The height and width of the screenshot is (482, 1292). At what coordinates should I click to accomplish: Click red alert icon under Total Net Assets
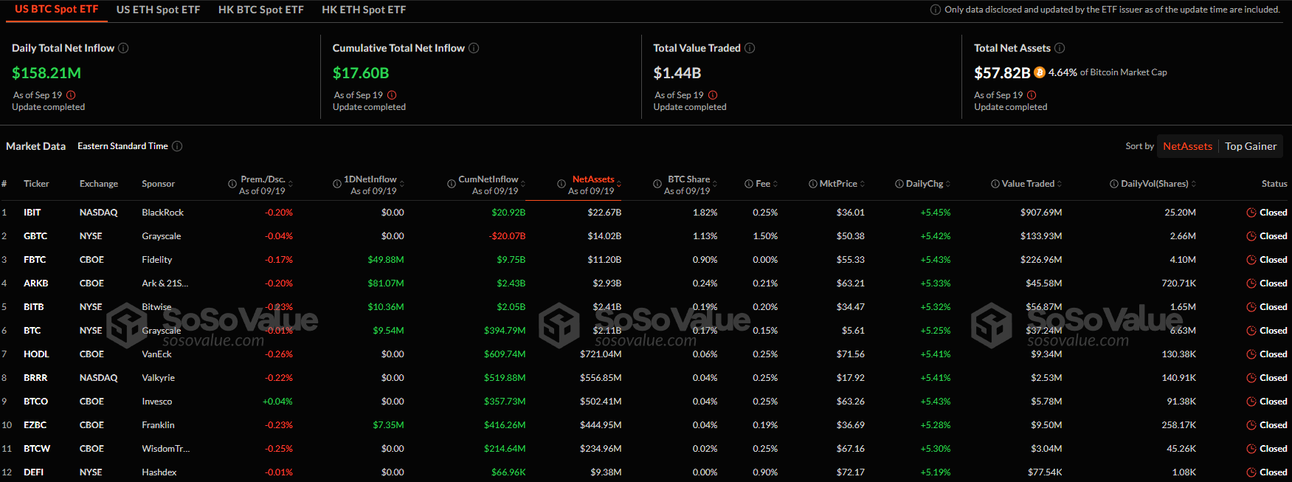coord(1032,95)
